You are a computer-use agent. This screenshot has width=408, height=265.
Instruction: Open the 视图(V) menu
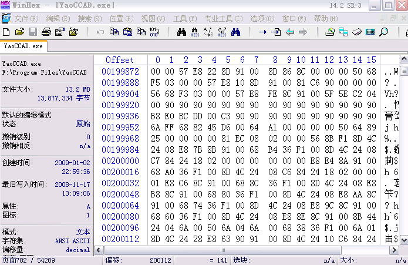coord(153,19)
